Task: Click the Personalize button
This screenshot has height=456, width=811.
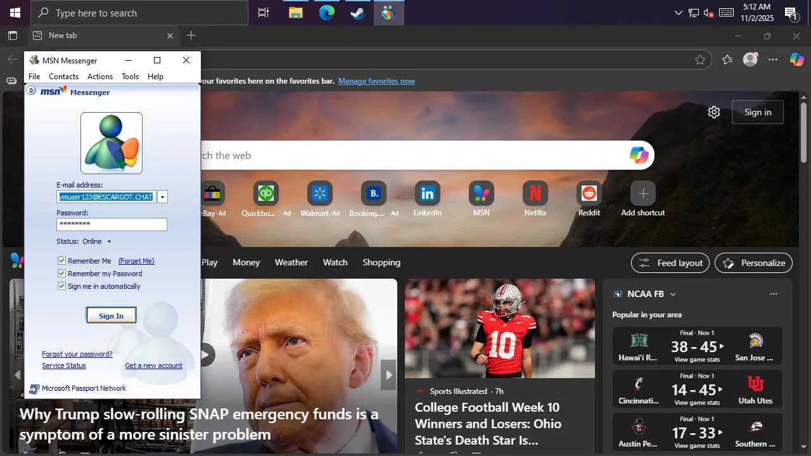Action: (x=754, y=263)
